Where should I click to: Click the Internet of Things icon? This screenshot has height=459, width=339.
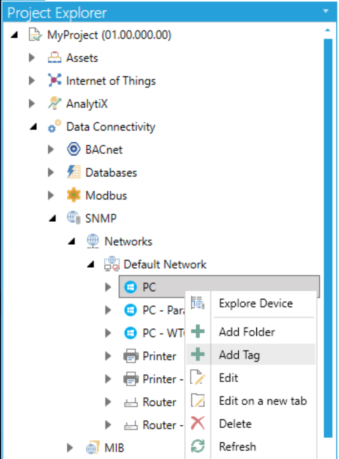pos(55,80)
